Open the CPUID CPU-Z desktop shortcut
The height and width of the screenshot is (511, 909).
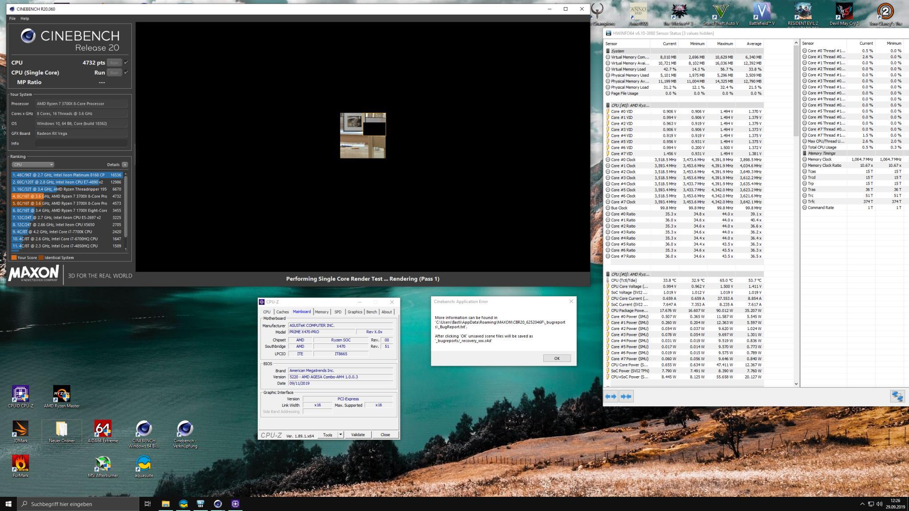tap(20, 397)
